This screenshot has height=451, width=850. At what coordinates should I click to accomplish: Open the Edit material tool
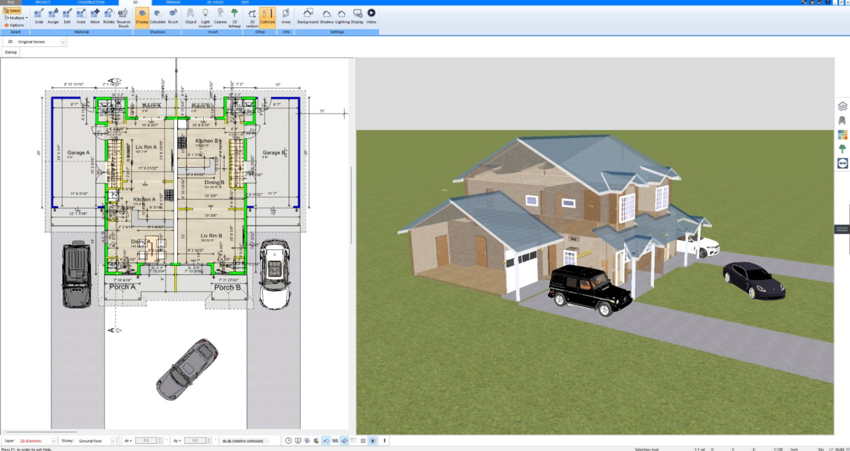click(67, 17)
